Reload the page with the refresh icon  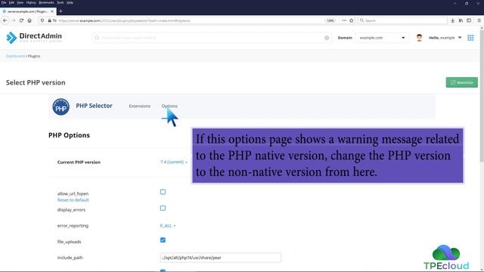[21, 20]
